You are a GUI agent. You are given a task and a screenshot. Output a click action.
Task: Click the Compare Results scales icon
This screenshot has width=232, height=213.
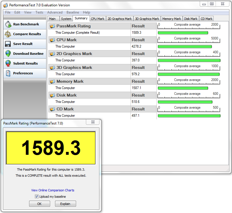8,34
